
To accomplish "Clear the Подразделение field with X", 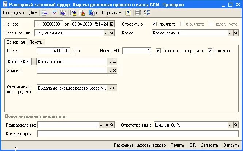I will (x=107, y=125).
